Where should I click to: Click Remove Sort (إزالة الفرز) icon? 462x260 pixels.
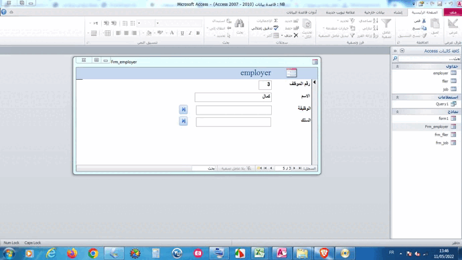pos(376,36)
